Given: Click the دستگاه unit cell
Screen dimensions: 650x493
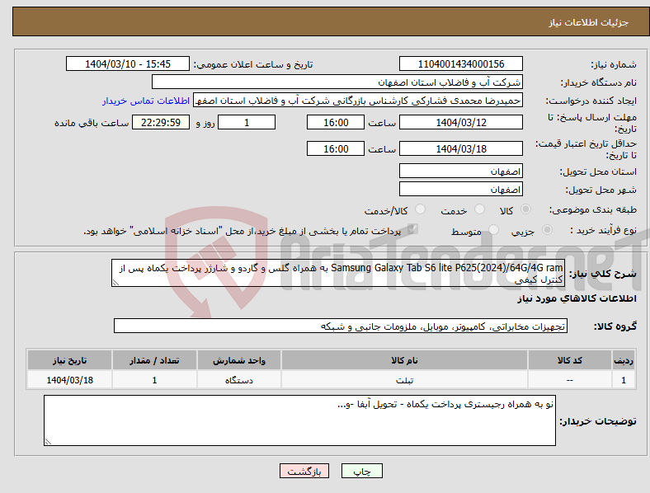Looking at the screenshot, I should pos(239,379).
